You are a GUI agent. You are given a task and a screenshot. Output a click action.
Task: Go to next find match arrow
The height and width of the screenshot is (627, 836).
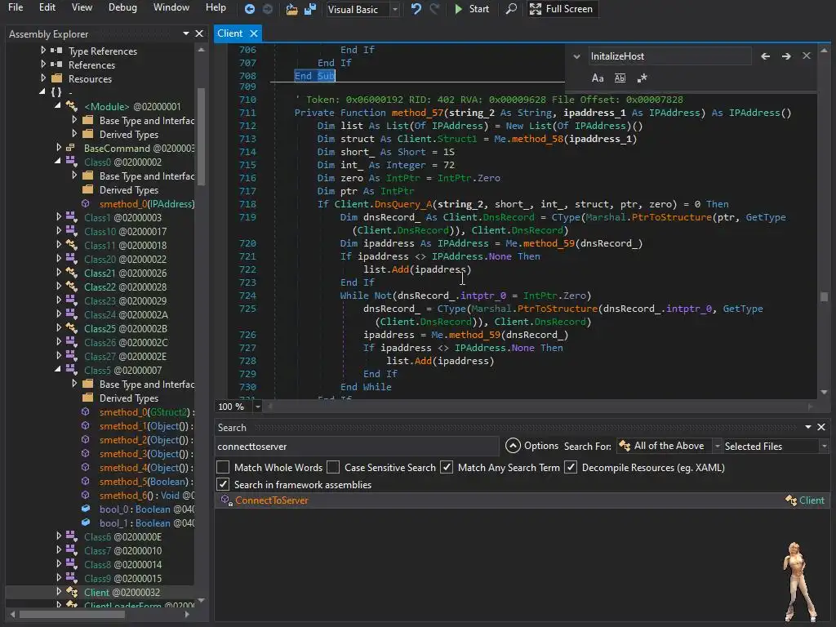(786, 56)
